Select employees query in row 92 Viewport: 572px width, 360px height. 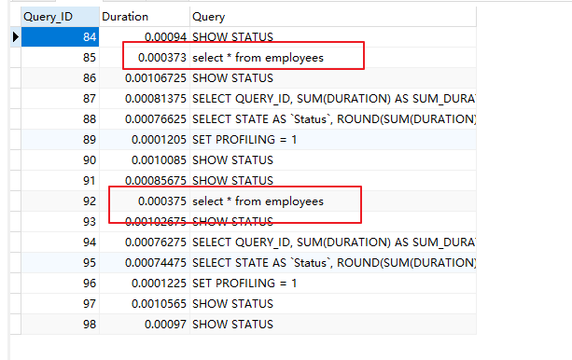point(258,201)
